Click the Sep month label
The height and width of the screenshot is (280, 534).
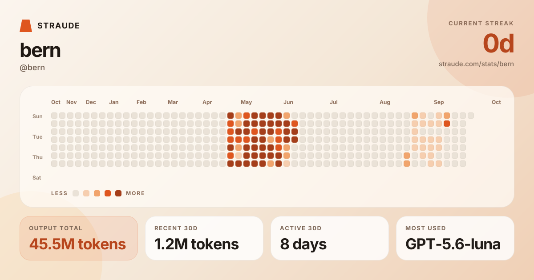click(439, 102)
